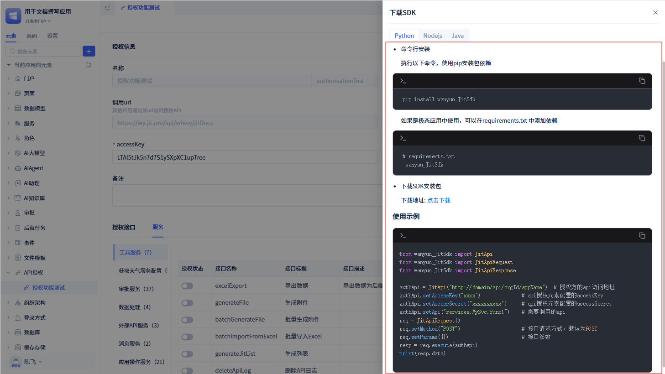Copy the pip install command
This screenshot has height=374, width=665.
point(642,81)
